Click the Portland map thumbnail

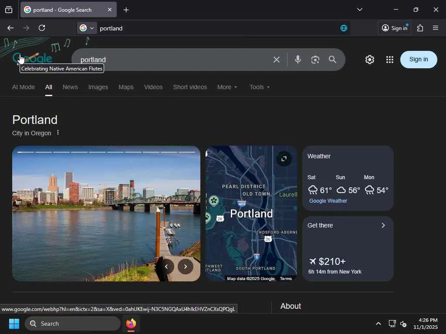point(251,213)
